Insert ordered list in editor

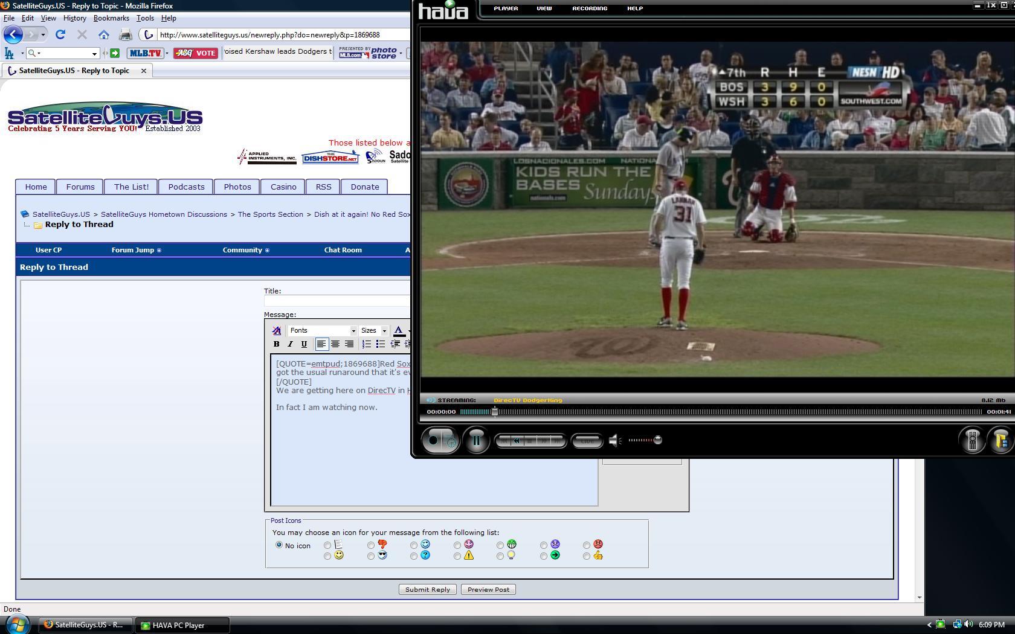point(366,344)
